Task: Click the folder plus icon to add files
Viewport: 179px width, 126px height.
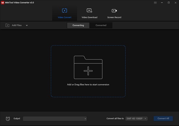Action: pyautogui.click(x=88, y=67)
